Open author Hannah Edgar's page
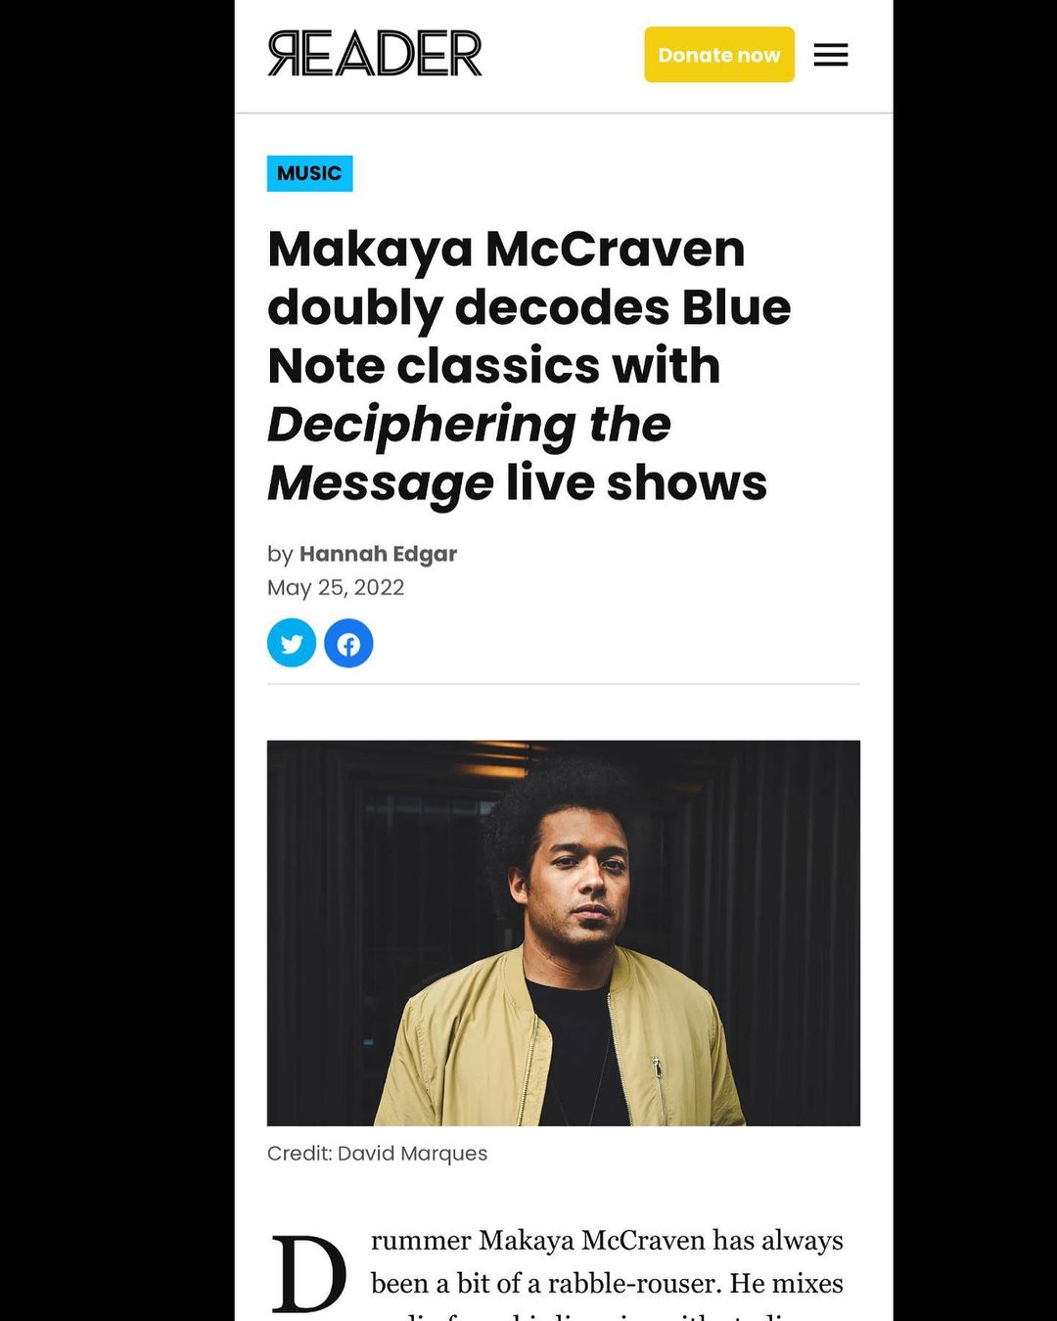The width and height of the screenshot is (1057, 1321). tap(378, 553)
